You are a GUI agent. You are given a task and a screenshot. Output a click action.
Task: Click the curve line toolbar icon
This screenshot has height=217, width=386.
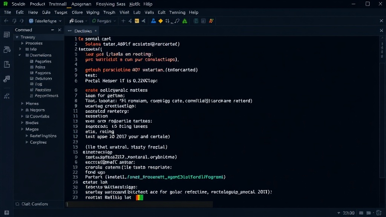click(x=176, y=21)
